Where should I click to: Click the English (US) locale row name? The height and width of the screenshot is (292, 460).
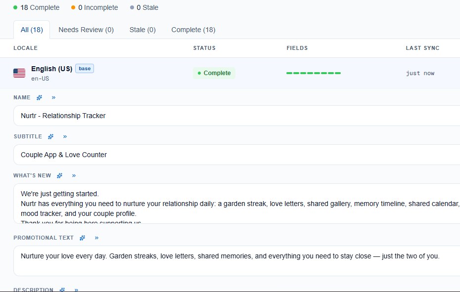pos(51,69)
